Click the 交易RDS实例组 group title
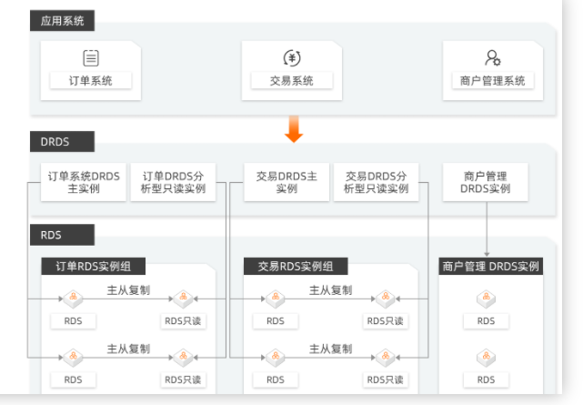This screenshot has height=405, width=583. click(296, 267)
